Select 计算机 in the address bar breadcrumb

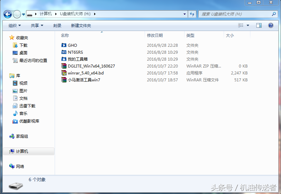[45, 14]
